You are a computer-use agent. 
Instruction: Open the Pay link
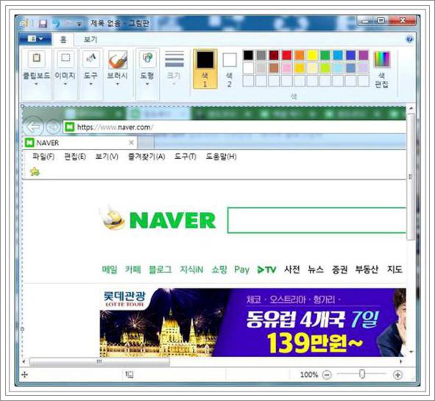(x=241, y=269)
